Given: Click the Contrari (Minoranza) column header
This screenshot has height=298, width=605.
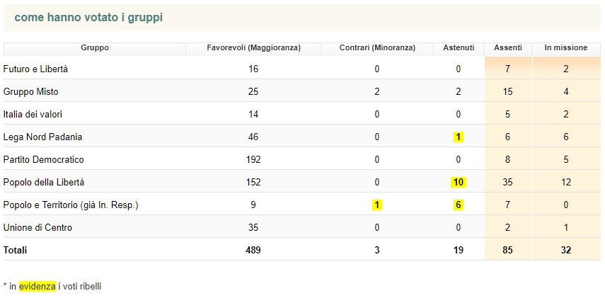Looking at the screenshot, I should pyautogui.click(x=377, y=48).
